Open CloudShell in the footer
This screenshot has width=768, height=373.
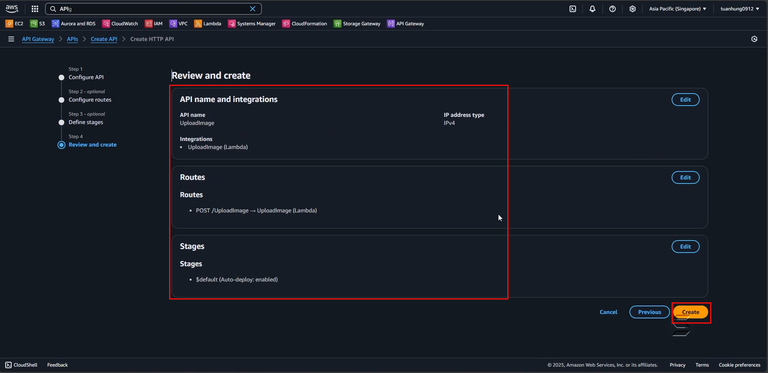(x=21, y=365)
